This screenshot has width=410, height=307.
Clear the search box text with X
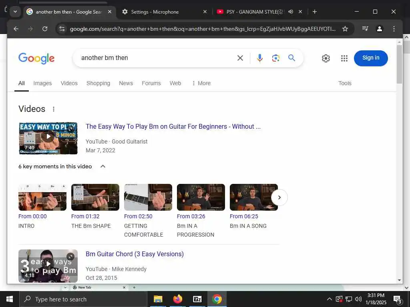(240, 58)
